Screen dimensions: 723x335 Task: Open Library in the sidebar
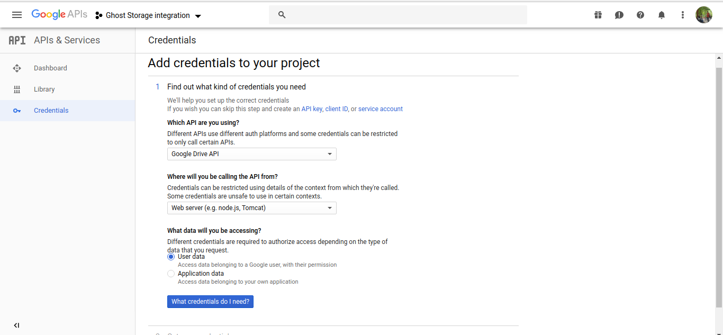[x=44, y=89]
